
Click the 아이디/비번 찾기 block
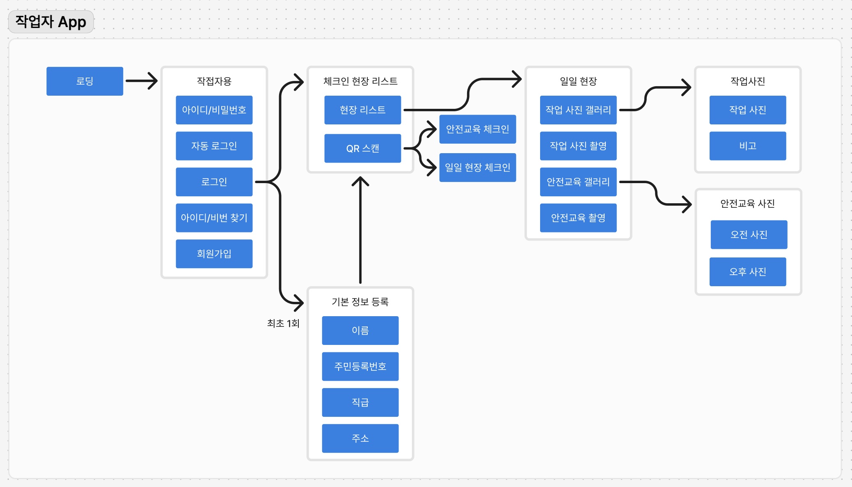214,218
